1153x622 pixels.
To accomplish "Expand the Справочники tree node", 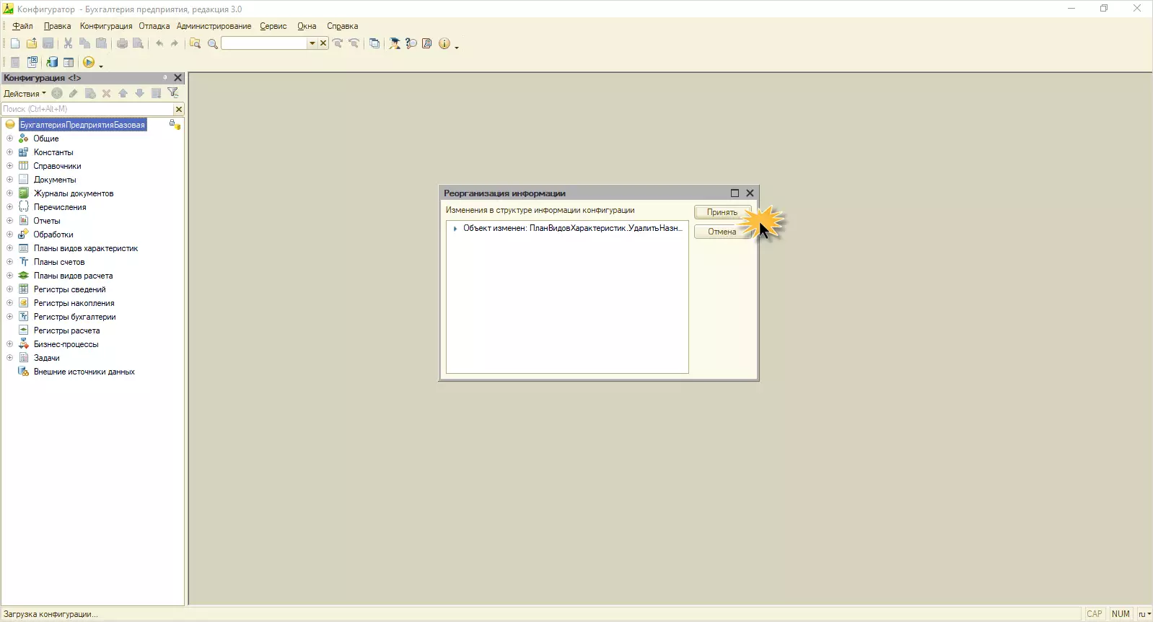I will coord(9,166).
